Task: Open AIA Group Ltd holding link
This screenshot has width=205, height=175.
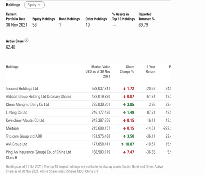Action: 16,144
